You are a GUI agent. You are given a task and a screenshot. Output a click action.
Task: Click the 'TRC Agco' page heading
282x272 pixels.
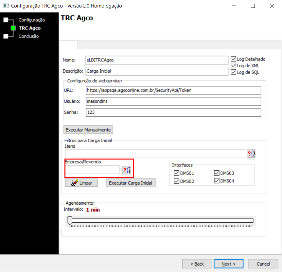coord(77,18)
